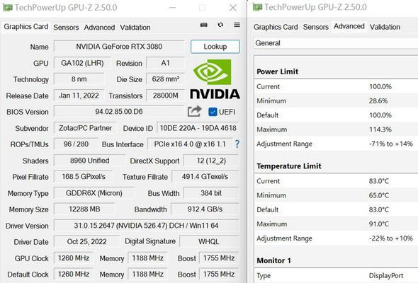Click the Digital Signature field WHQL

[x=209, y=242]
